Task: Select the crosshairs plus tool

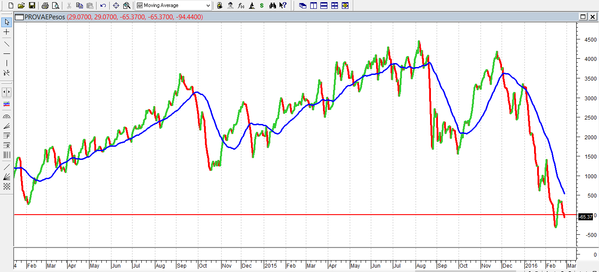Action: 7,32
